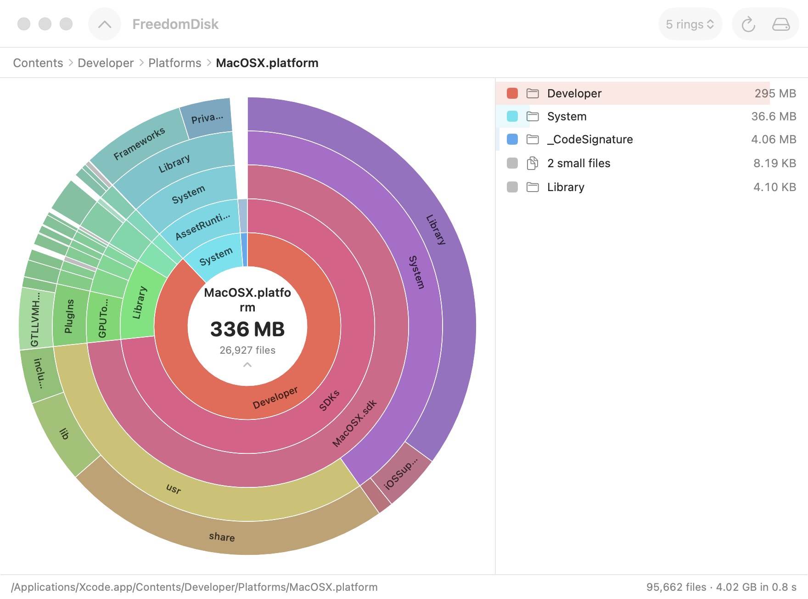Click the brown share ring segment

coord(222,537)
